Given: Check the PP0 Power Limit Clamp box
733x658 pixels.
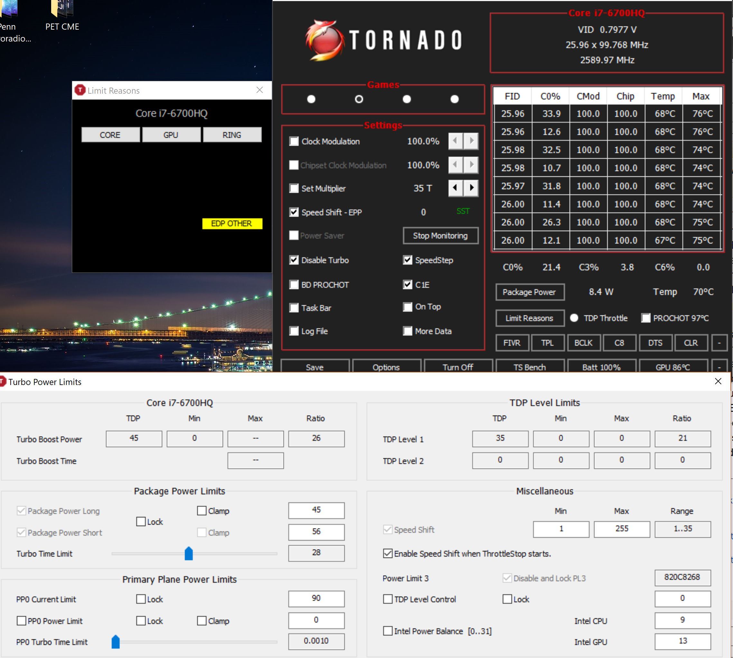Looking at the screenshot, I should [x=202, y=621].
